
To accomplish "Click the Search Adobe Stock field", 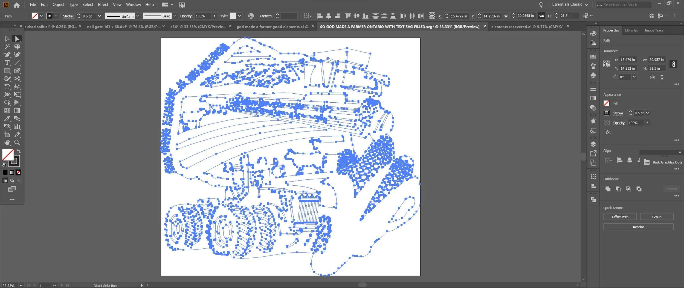I will coord(624,5).
